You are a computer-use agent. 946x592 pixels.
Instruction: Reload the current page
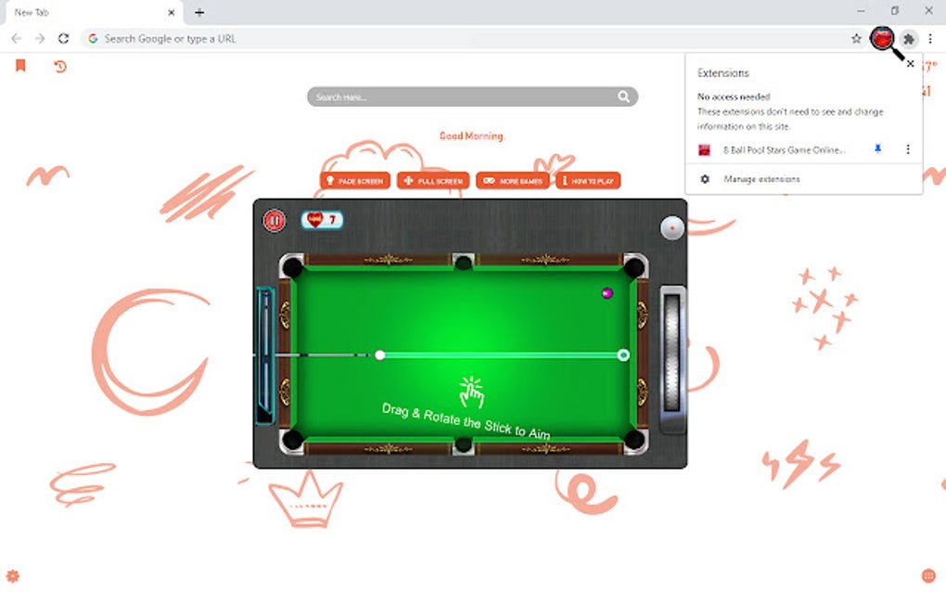pyautogui.click(x=63, y=39)
